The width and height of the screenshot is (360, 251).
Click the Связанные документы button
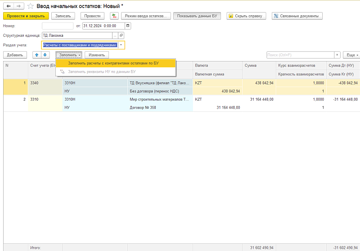297,16
